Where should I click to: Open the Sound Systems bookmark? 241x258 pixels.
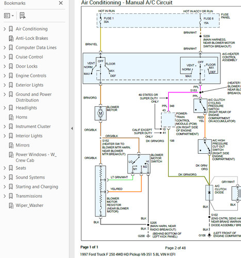[30, 178]
